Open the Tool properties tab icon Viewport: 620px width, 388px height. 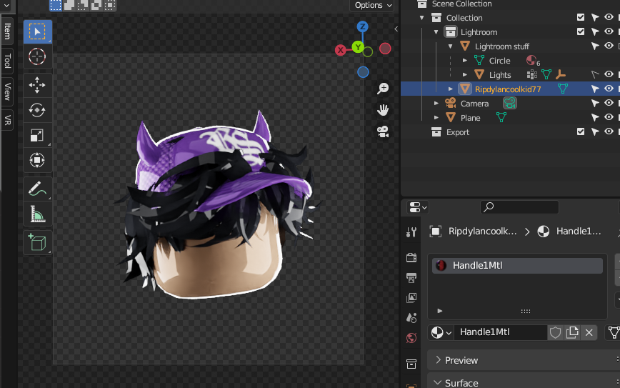[411, 232]
